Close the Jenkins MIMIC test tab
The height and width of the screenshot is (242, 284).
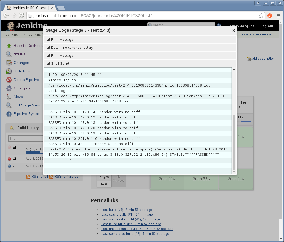(52, 8)
